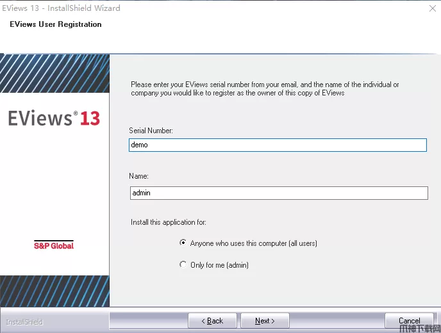
Task: Click the 'Name:' label
Action: pos(138,176)
